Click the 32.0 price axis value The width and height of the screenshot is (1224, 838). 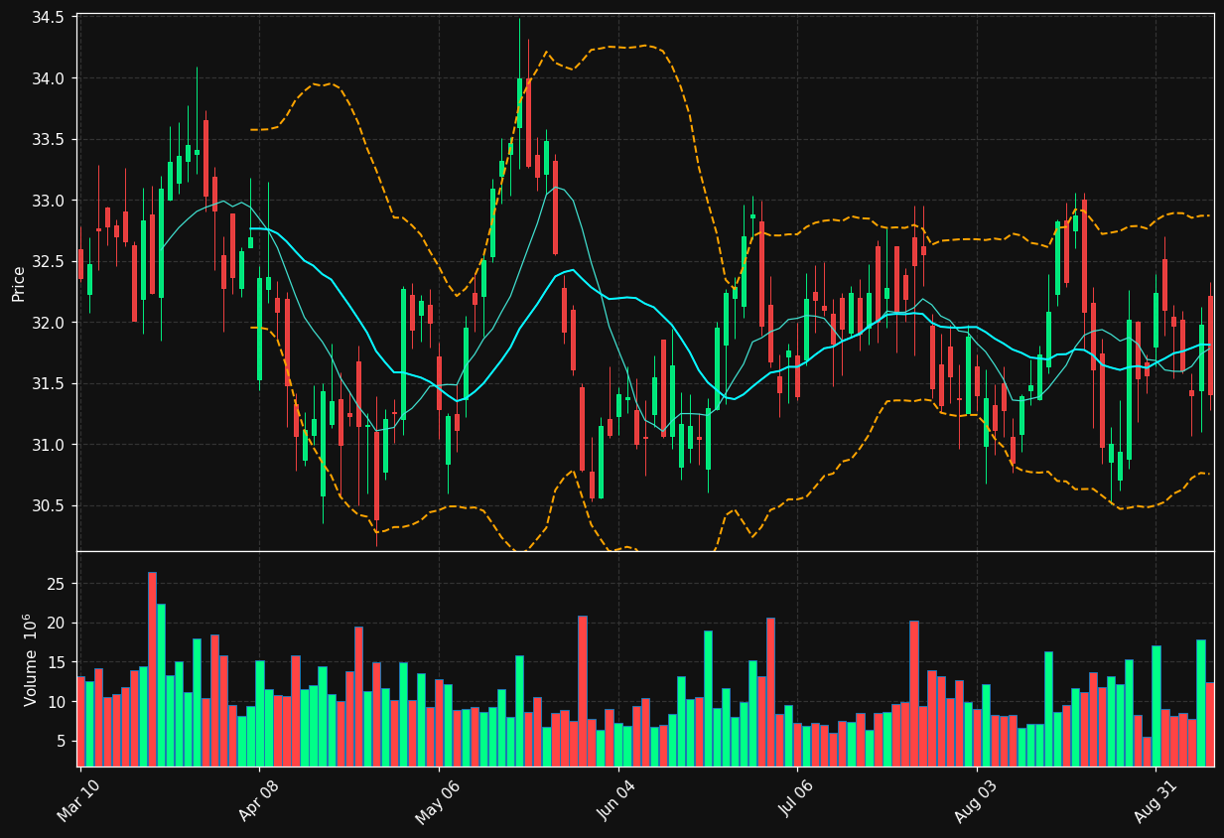48,323
